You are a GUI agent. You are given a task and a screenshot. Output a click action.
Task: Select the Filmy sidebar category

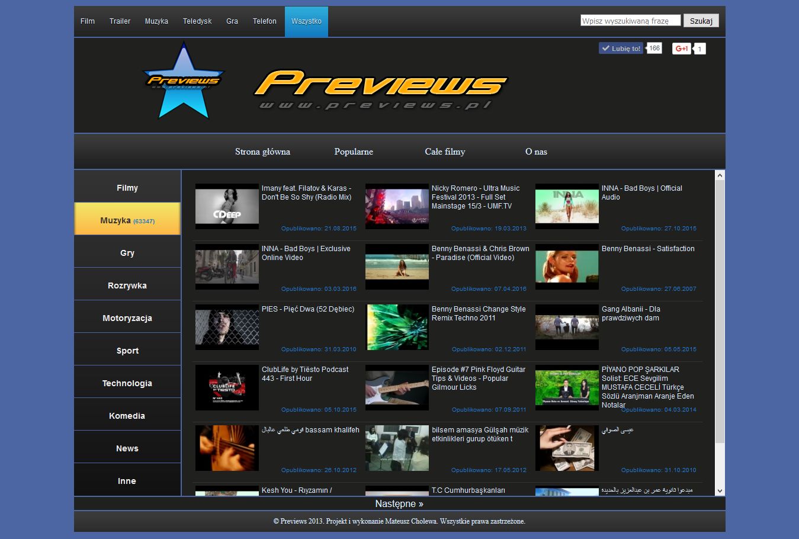(127, 188)
